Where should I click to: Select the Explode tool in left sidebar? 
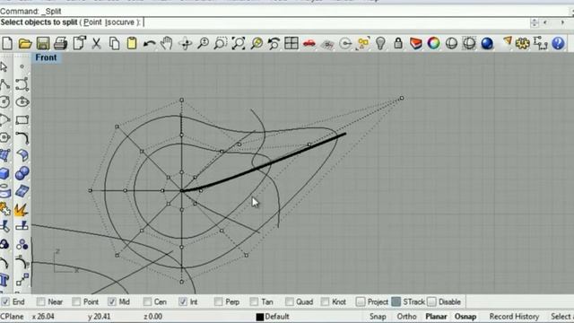[22, 209]
